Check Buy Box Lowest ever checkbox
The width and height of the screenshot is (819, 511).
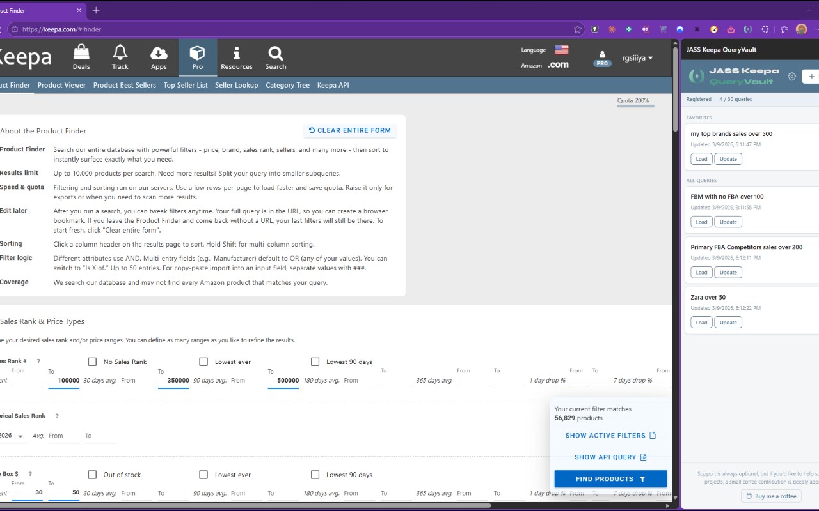203,475
